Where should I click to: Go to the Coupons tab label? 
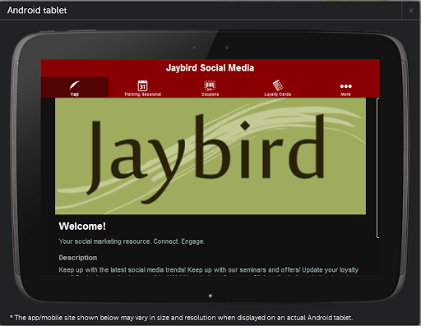(210, 94)
